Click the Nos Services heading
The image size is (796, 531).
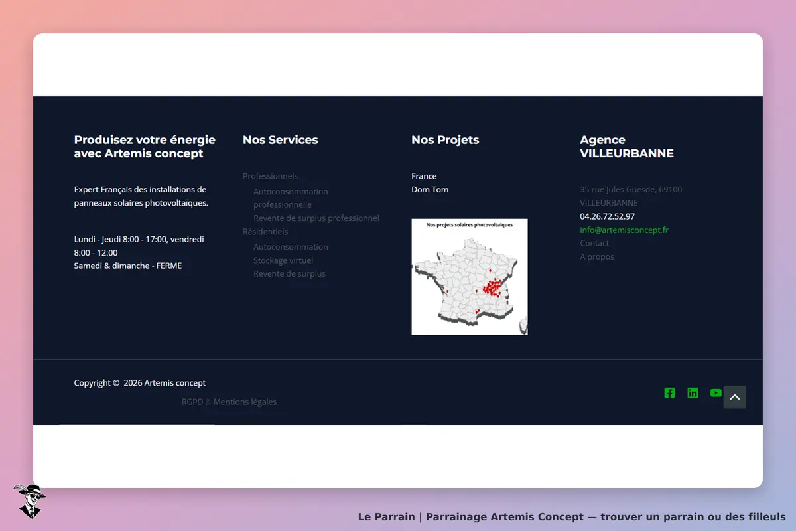pyautogui.click(x=280, y=140)
